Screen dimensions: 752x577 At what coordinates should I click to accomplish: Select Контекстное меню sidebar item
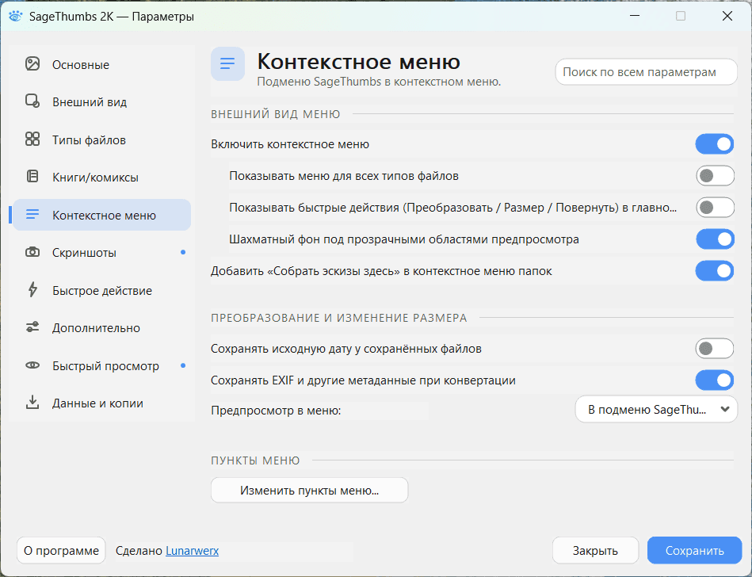click(101, 215)
